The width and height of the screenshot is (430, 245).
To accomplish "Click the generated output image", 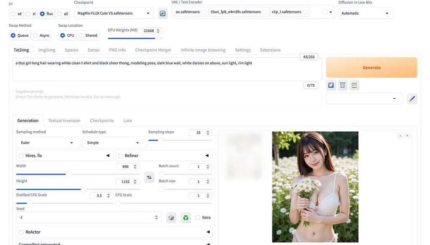I will point(315,187).
